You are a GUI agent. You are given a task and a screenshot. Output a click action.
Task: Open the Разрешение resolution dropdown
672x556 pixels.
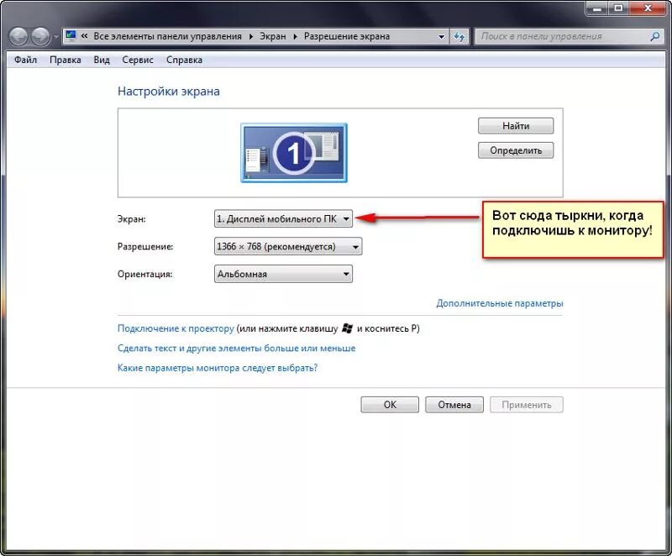point(288,247)
